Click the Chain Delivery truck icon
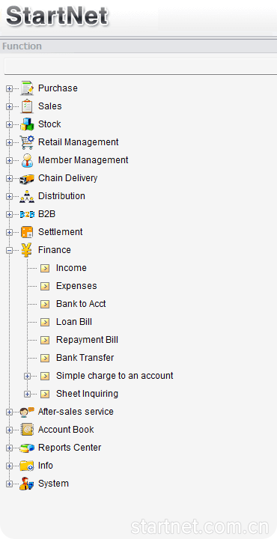Screen dimensions: 277x539 27,178
